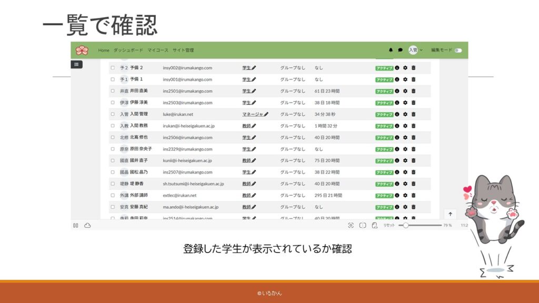Screen dimensions: 539x303
Task: Click the trash icon for 井田 直美
Action: pyautogui.click(x=413, y=91)
